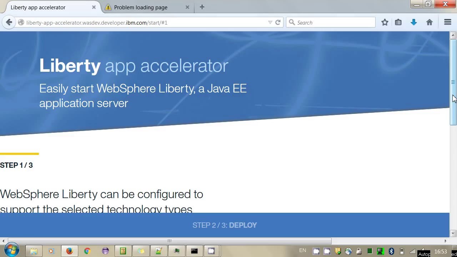This screenshot has width=457, height=257.
Task: Click the STEP 1 / 3 label
Action: (16, 165)
